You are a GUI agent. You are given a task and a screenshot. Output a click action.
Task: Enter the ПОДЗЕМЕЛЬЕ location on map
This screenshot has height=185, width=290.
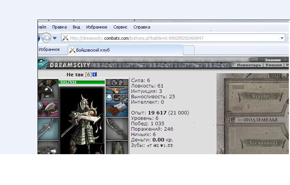261,120
